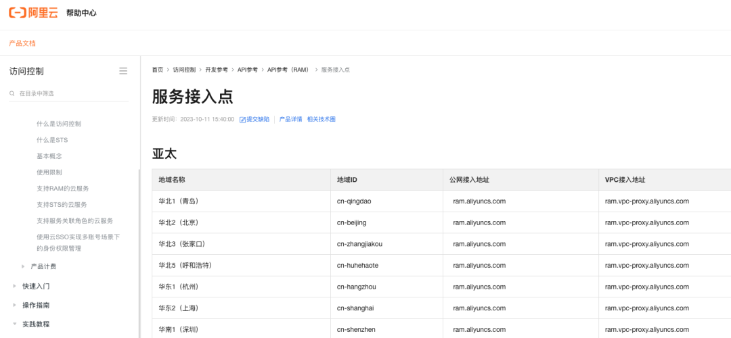This screenshot has height=338, width=731.
Task: Click the 阿里云 logo
Action: (34, 13)
